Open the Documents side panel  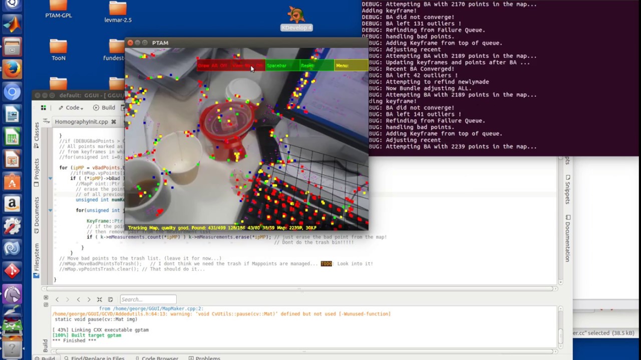pyautogui.click(x=37, y=215)
